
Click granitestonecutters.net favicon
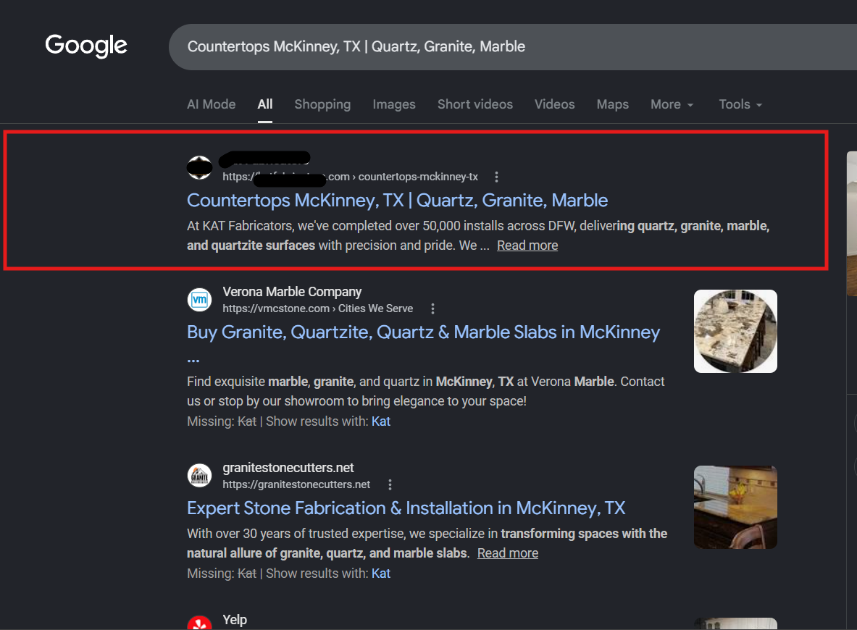pyautogui.click(x=199, y=475)
